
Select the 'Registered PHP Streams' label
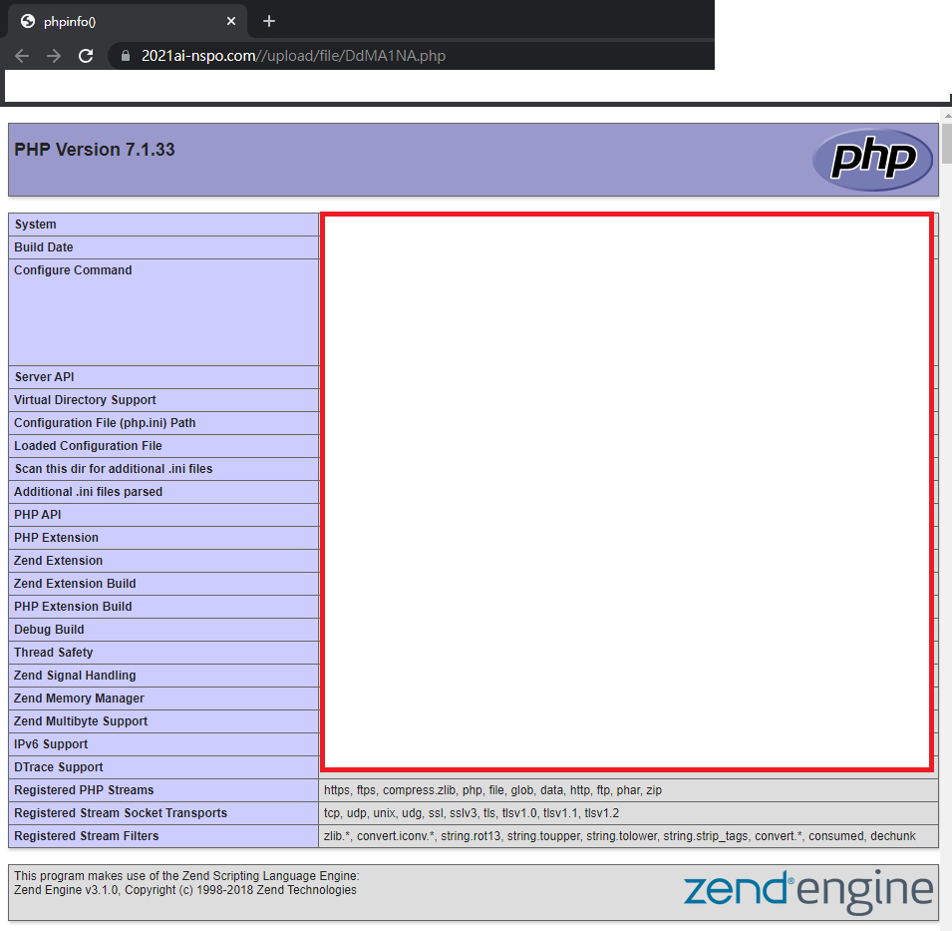85,790
